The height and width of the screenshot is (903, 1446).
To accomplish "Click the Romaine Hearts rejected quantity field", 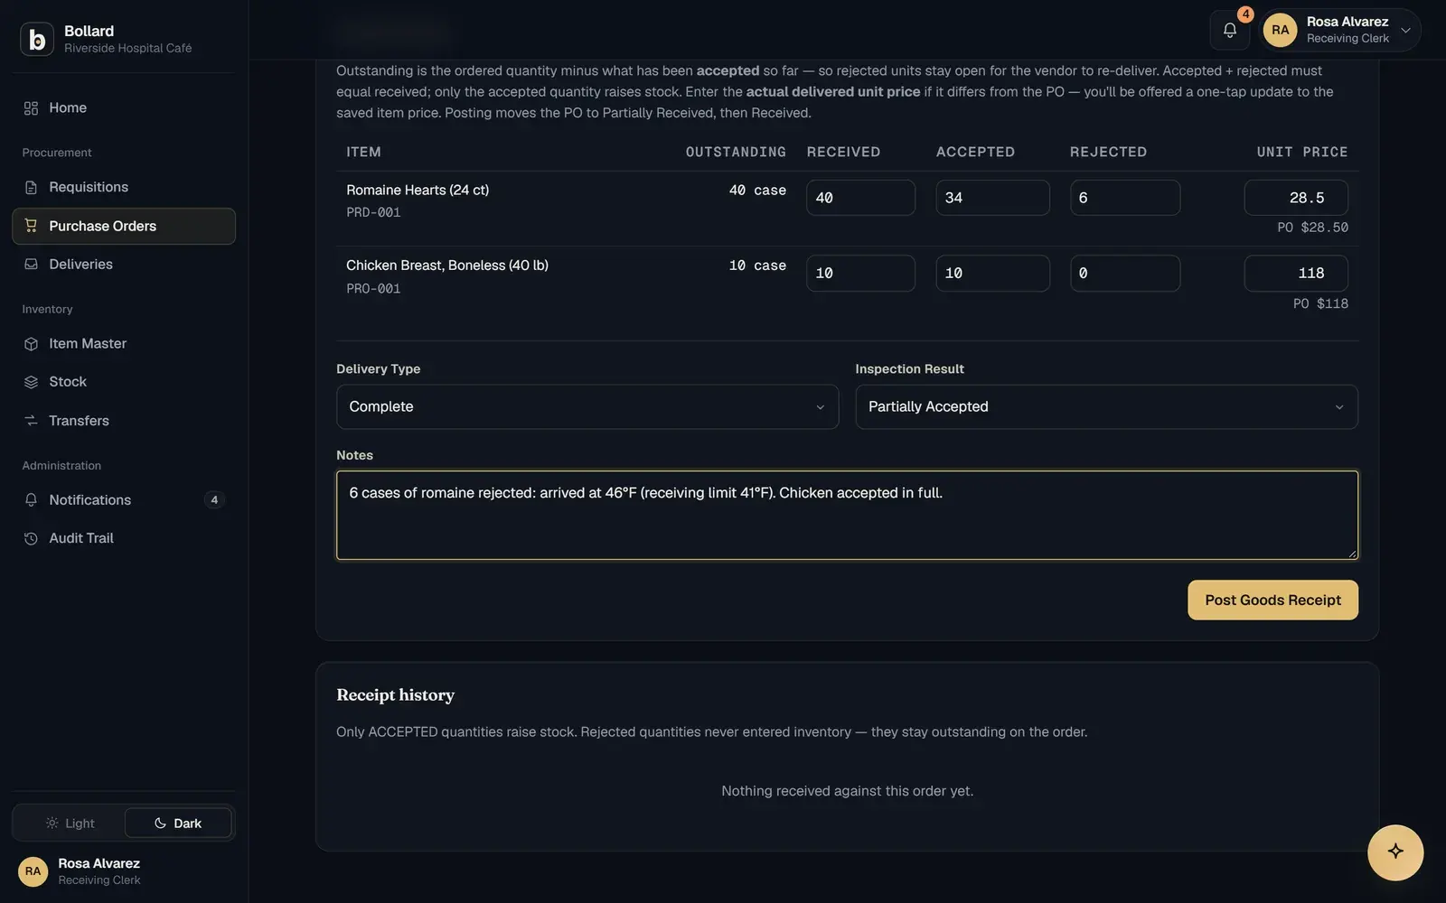I will [x=1125, y=198].
